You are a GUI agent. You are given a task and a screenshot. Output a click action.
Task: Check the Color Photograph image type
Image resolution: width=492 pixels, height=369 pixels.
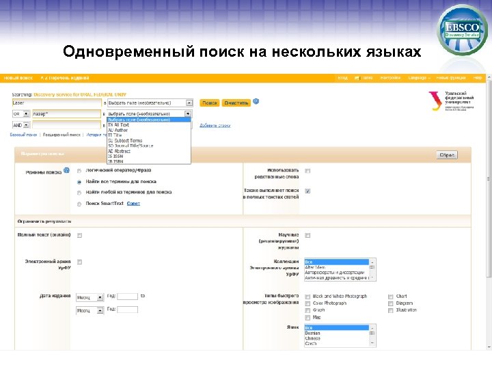(x=307, y=303)
